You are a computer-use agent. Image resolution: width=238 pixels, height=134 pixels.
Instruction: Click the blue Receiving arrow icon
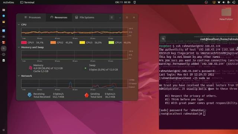pyautogui.click(x=29, y=95)
